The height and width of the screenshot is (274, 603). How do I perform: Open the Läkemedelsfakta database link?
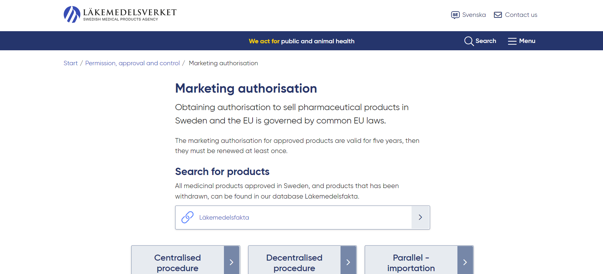click(x=224, y=218)
